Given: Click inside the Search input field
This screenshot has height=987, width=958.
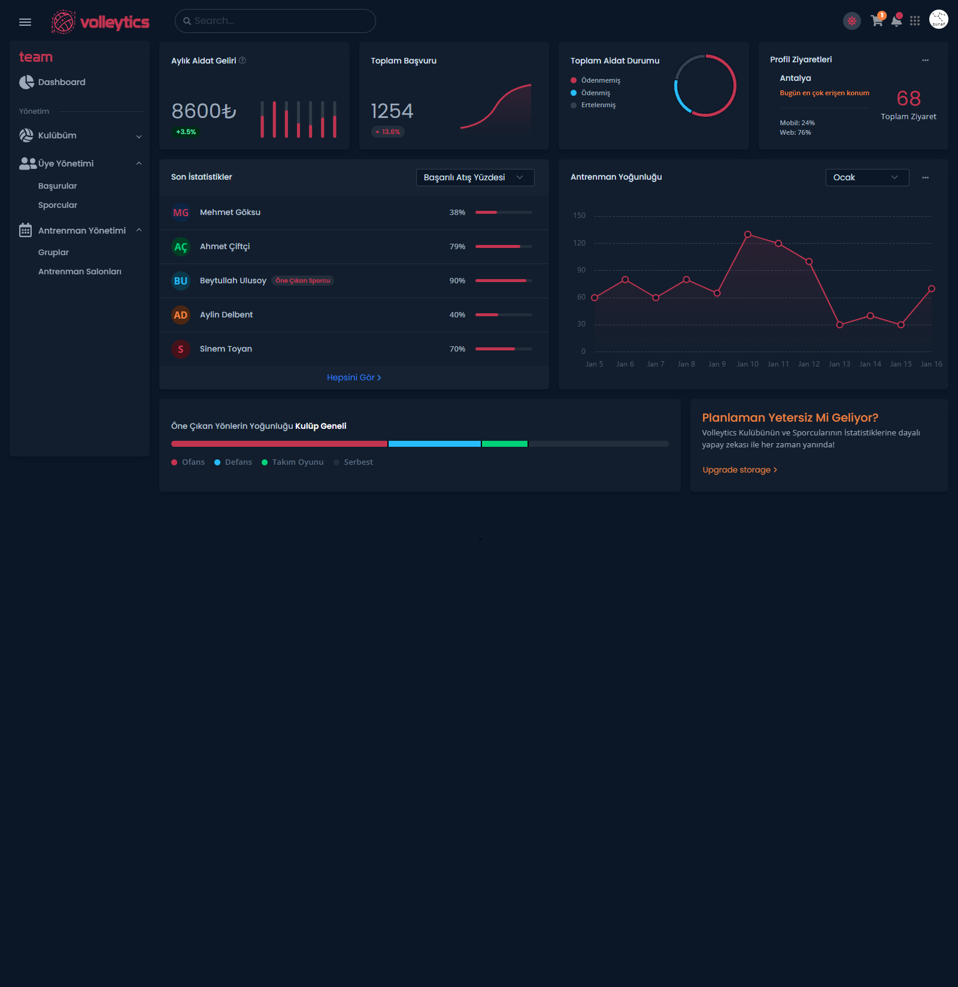Looking at the screenshot, I should pos(275,20).
